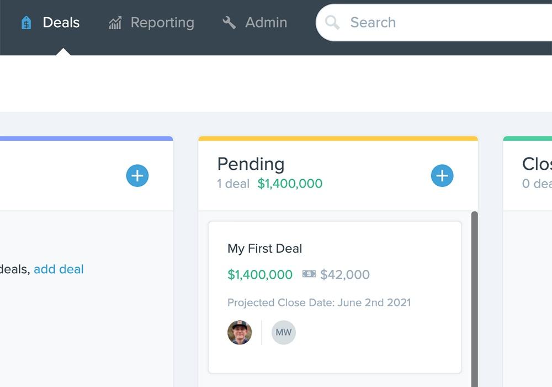Click the Pending total $1,400,000 in header

(290, 184)
